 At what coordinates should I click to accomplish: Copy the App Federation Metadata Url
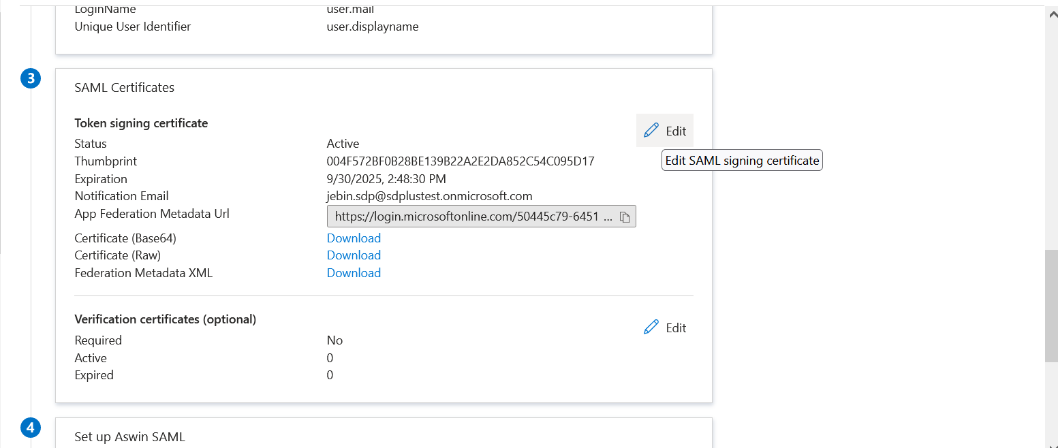(625, 217)
